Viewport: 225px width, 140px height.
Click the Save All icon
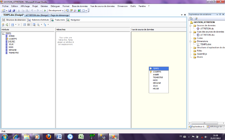[13, 11]
